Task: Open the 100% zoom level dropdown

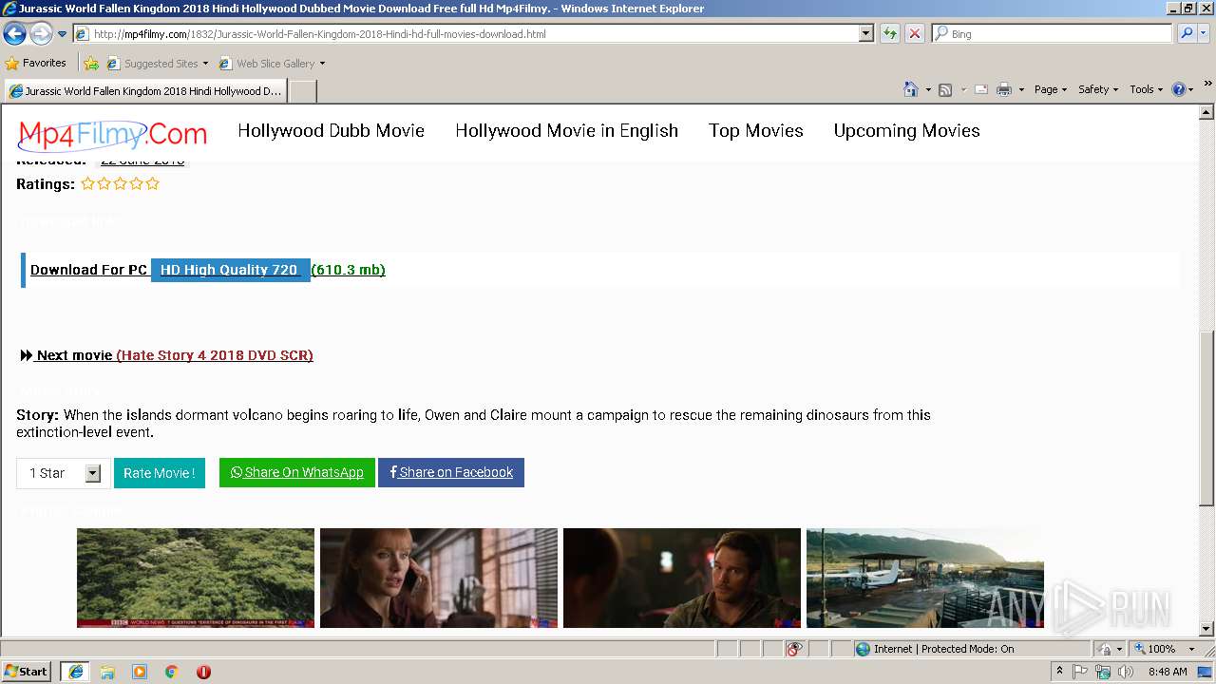Action: click(1166, 649)
